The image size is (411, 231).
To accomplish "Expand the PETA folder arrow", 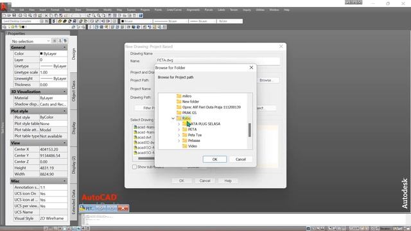I will pos(179,130).
